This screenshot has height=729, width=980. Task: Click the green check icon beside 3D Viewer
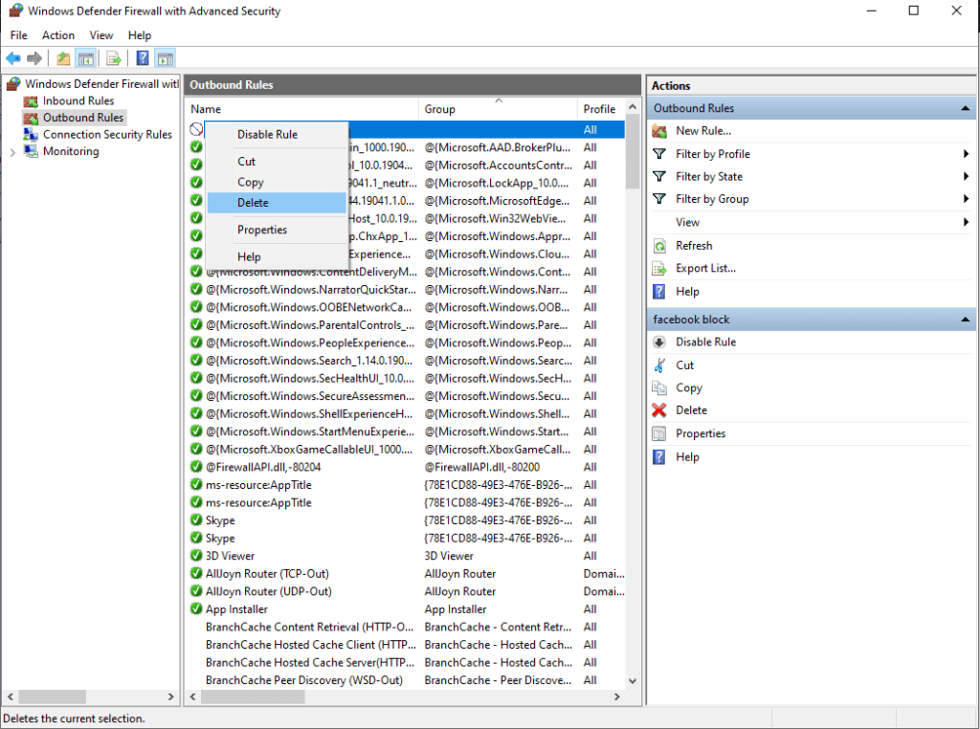[x=196, y=556]
